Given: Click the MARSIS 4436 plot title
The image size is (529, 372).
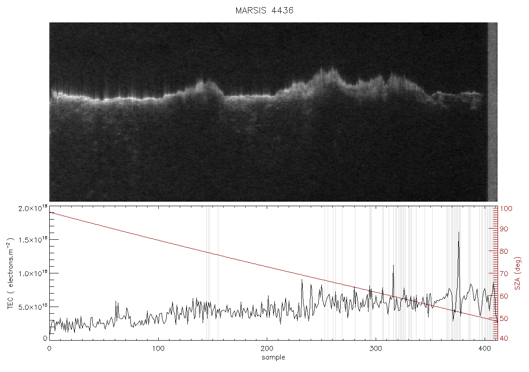Looking at the screenshot, I should point(264,10).
